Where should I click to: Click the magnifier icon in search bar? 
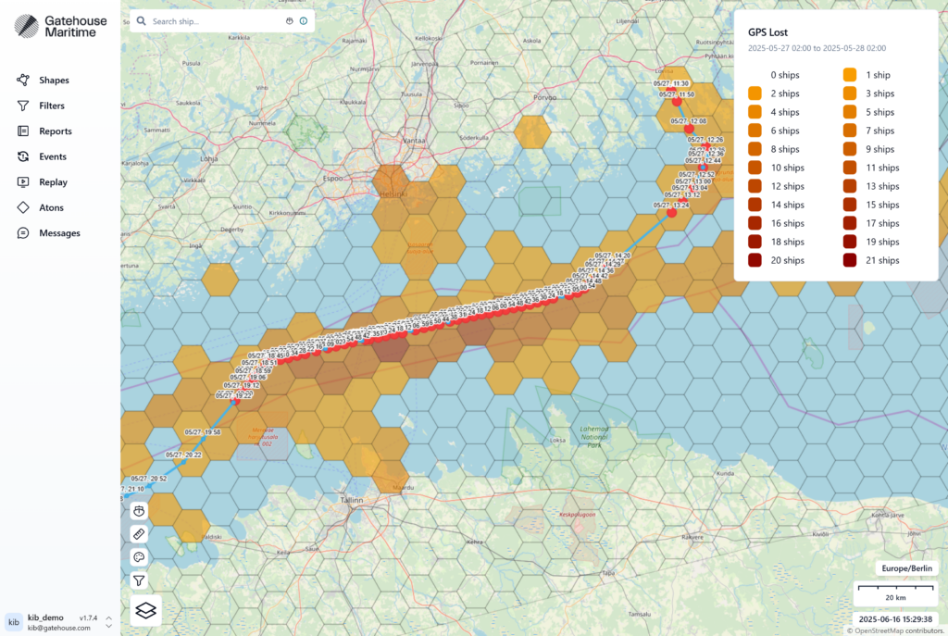(141, 21)
